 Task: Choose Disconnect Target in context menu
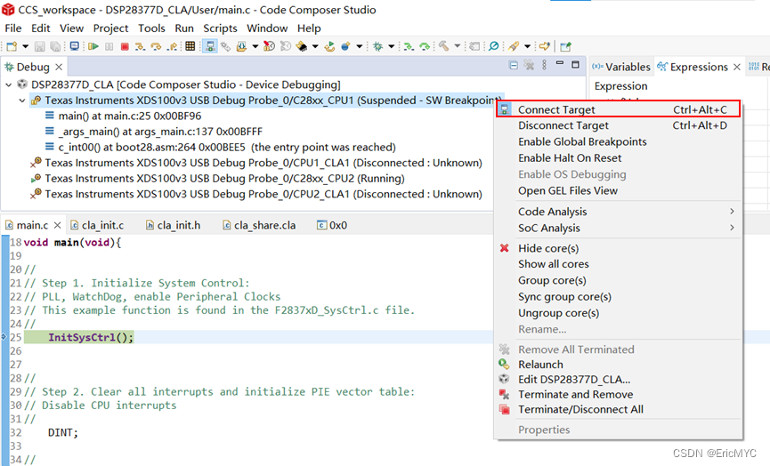tap(619, 125)
